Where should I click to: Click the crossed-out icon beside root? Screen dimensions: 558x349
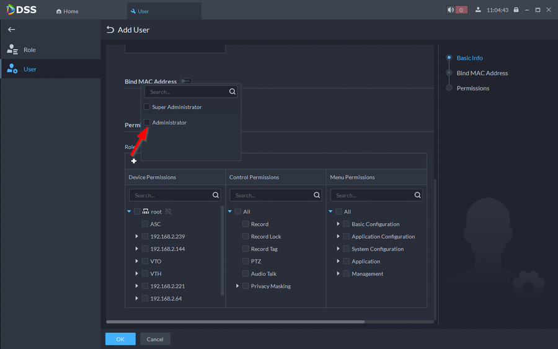(168, 211)
